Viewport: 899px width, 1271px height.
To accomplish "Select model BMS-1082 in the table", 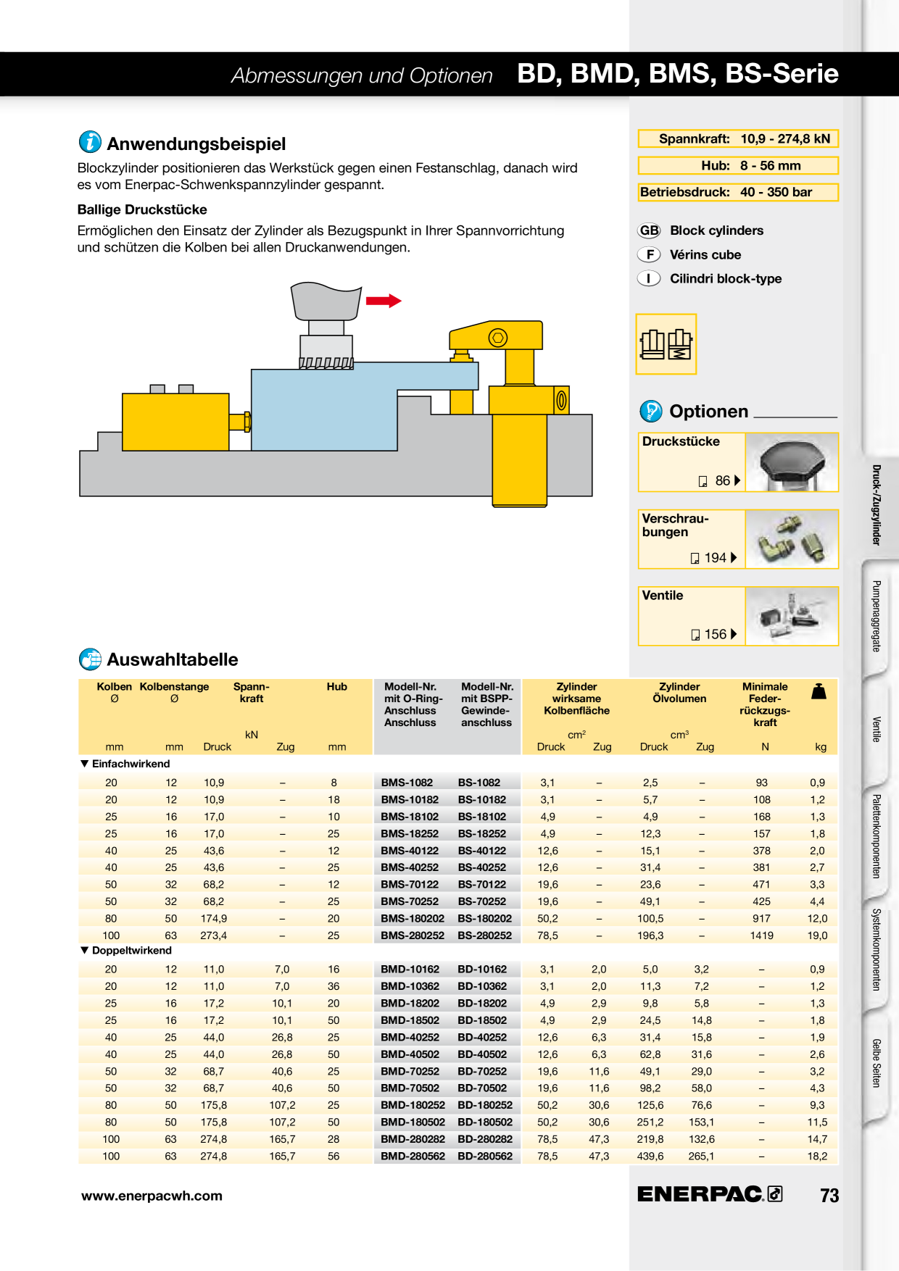I will pos(407,783).
